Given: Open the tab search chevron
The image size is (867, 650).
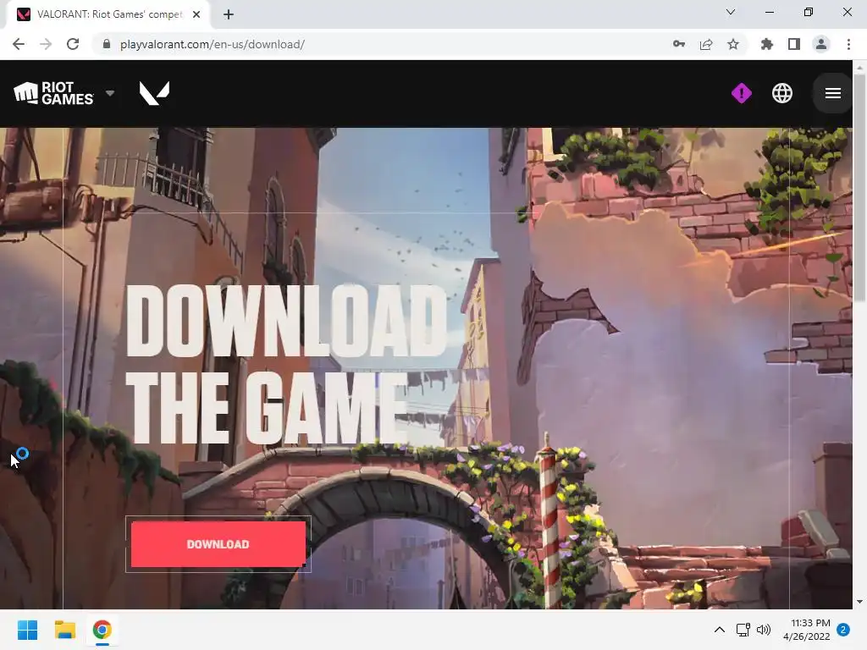Looking at the screenshot, I should coord(731,12).
